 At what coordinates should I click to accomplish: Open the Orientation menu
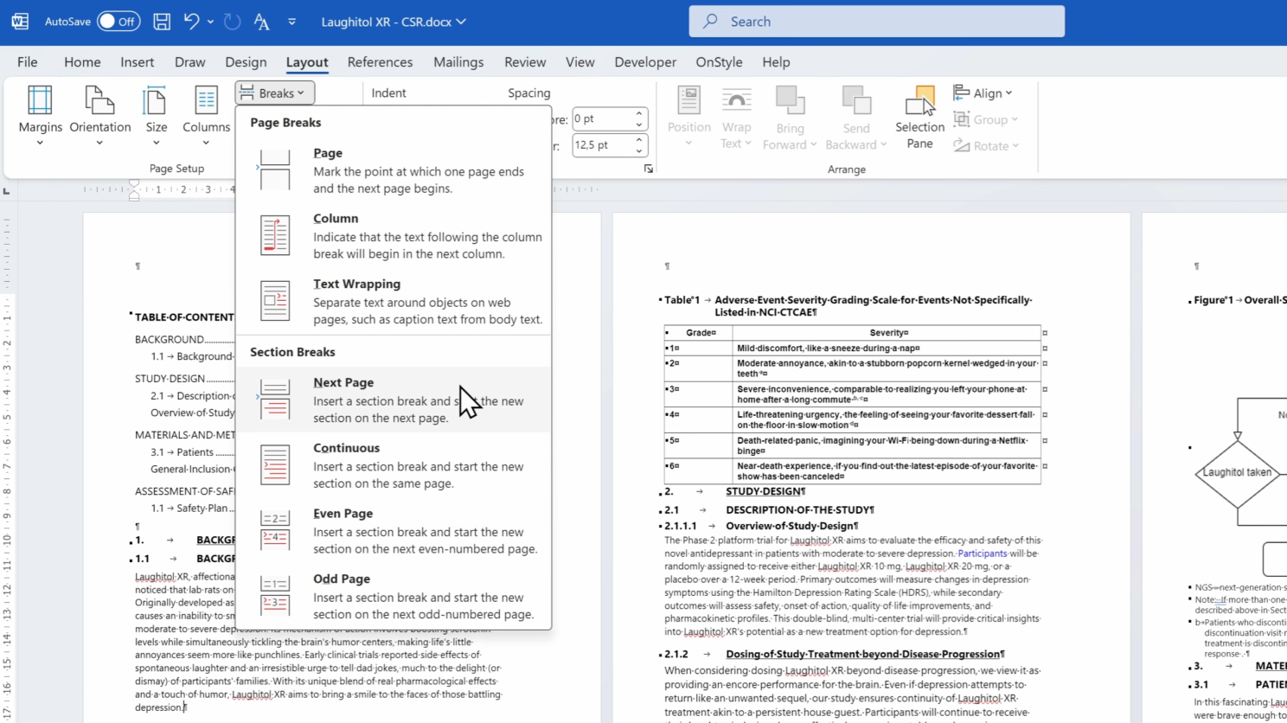pos(99,116)
